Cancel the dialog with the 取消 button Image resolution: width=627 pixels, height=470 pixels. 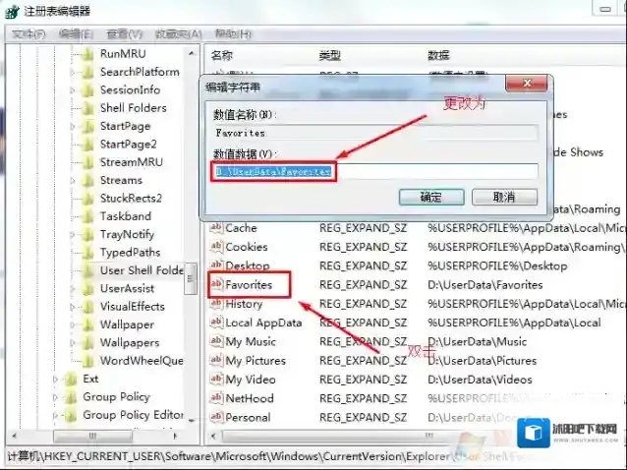coord(504,198)
